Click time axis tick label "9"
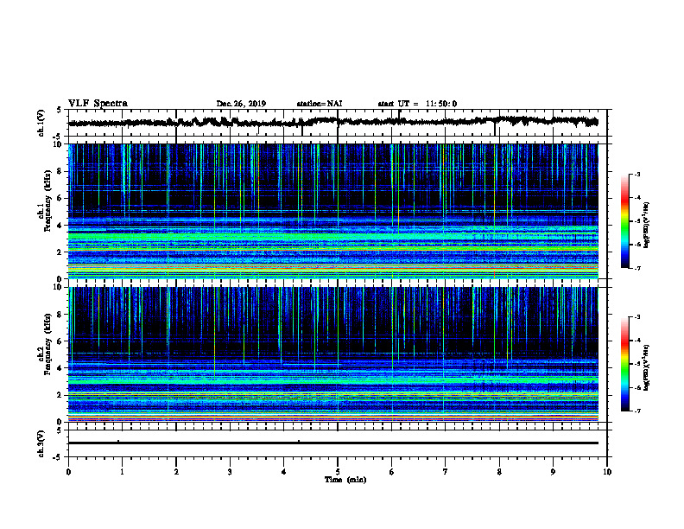 click(553, 472)
